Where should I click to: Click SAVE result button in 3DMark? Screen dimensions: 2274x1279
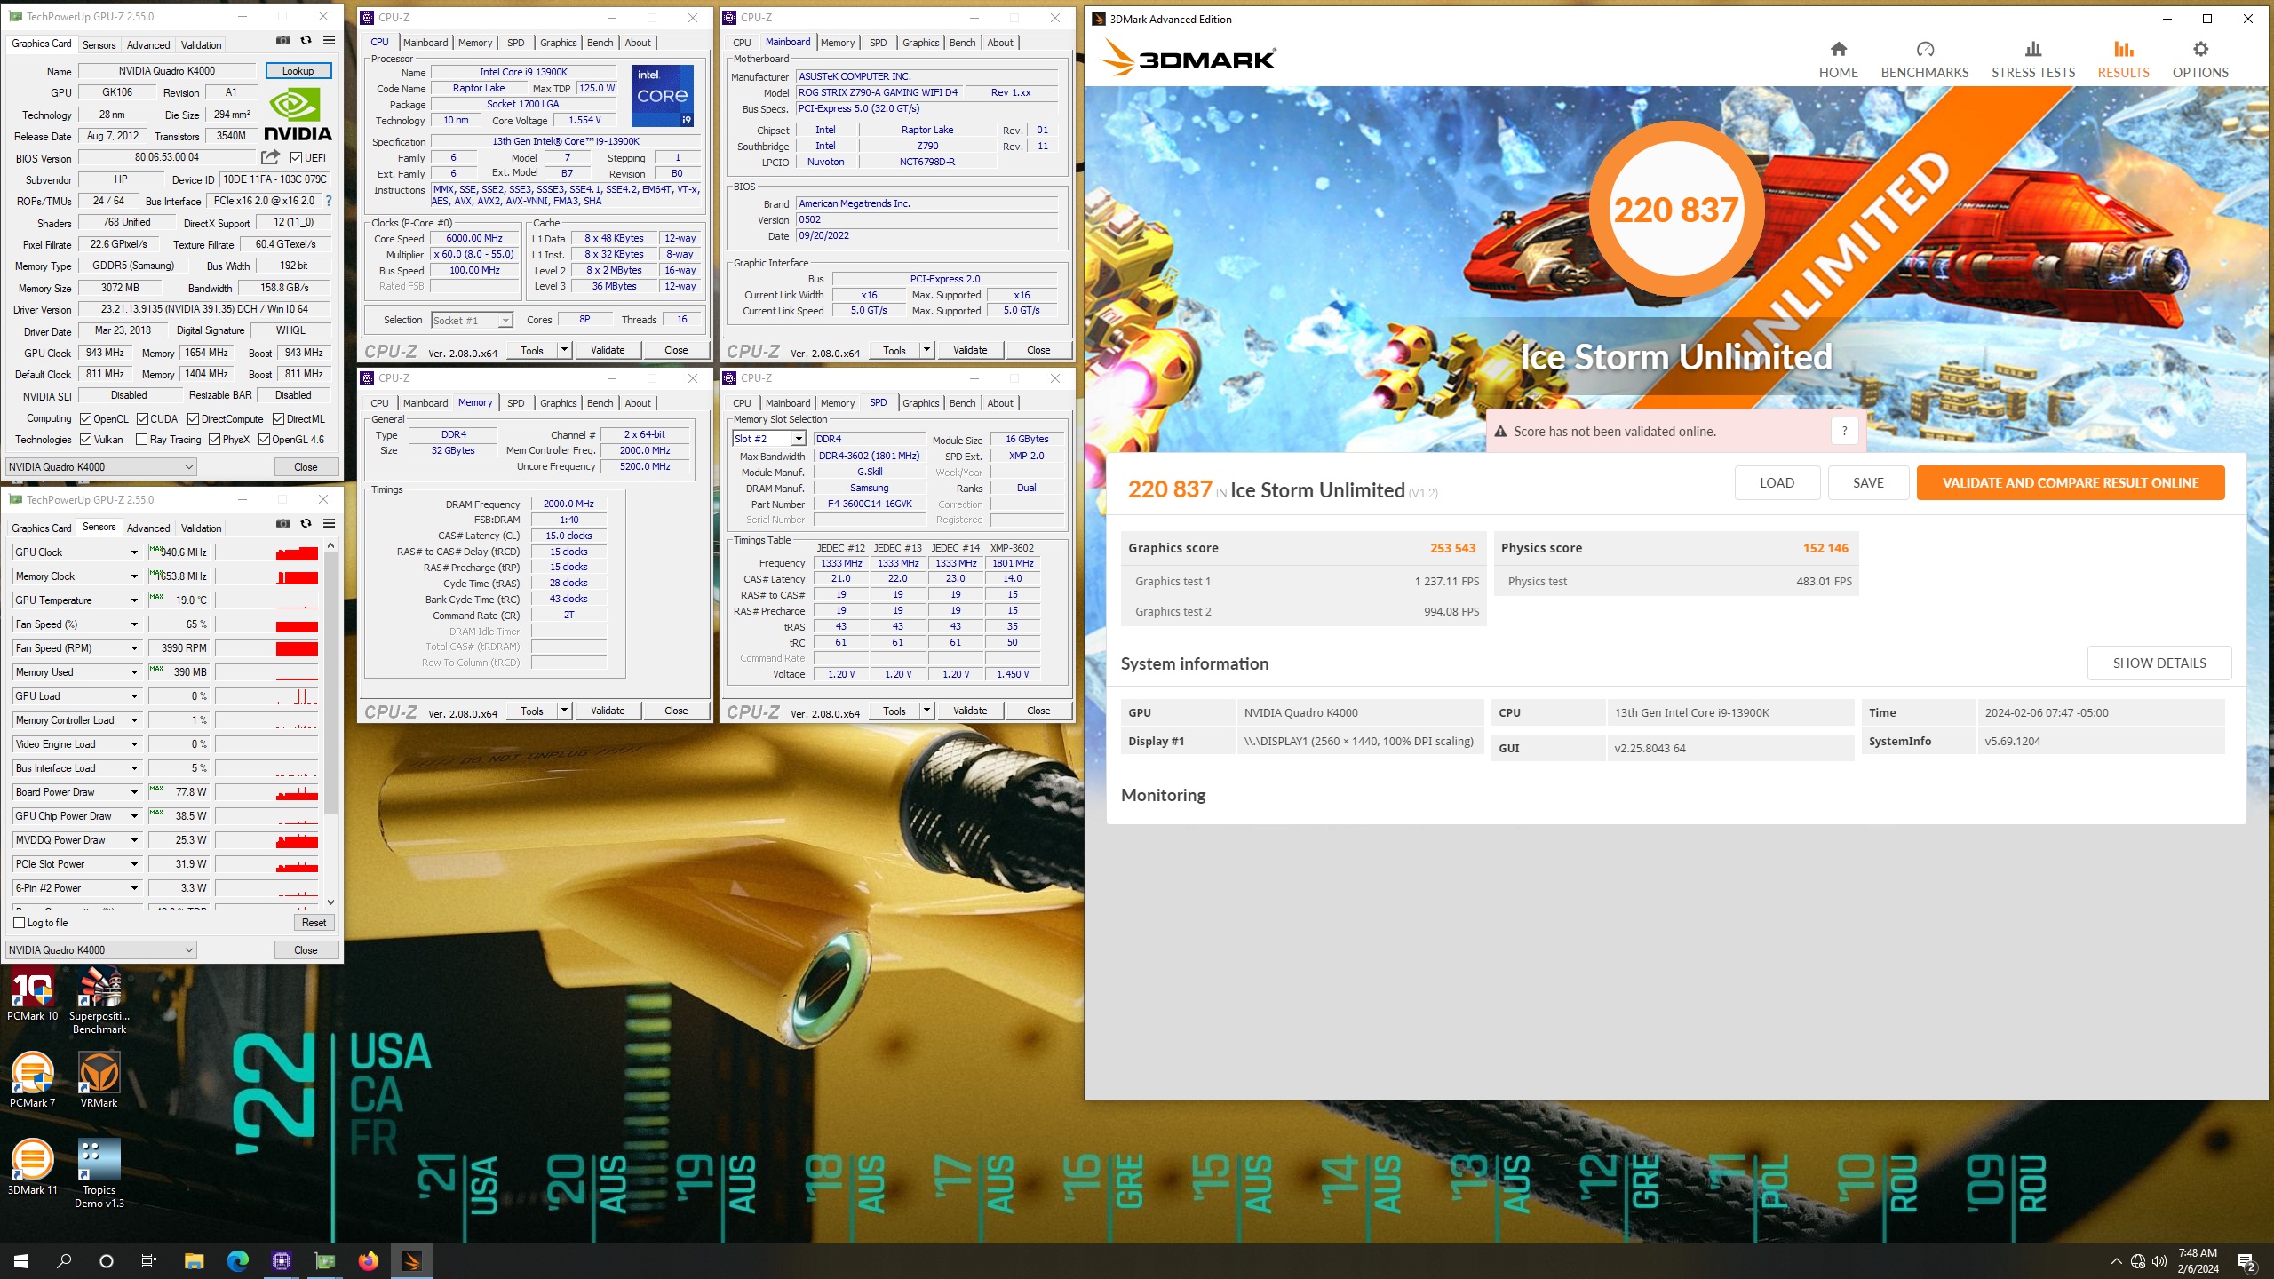[x=1868, y=483]
